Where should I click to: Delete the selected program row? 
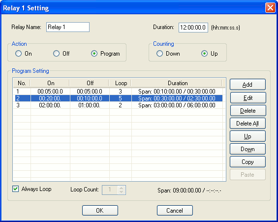tap(248, 111)
